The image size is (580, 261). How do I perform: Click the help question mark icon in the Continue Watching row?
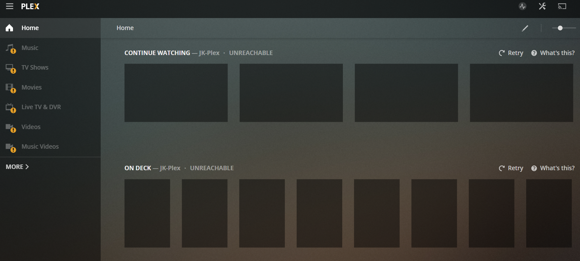click(534, 53)
